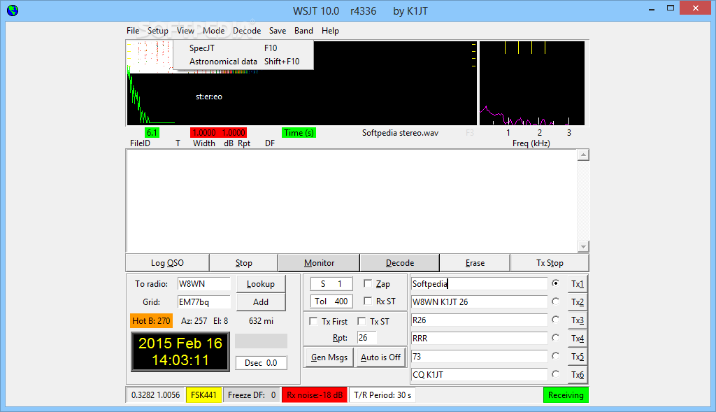The height and width of the screenshot is (412, 716).
Task: Enable the Tx First checkbox
Action: pos(313,321)
